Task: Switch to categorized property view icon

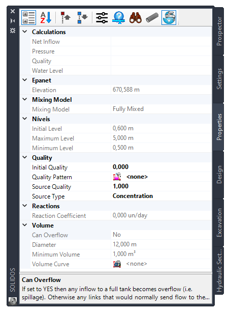Action: [x=29, y=18]
